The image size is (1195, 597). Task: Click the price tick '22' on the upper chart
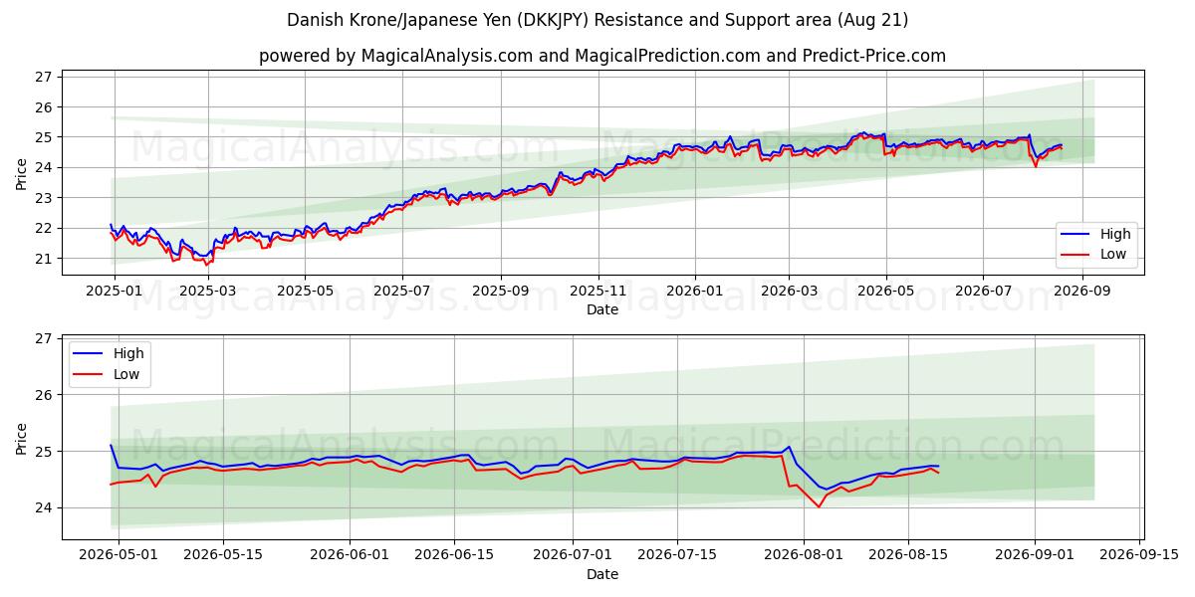45,228
